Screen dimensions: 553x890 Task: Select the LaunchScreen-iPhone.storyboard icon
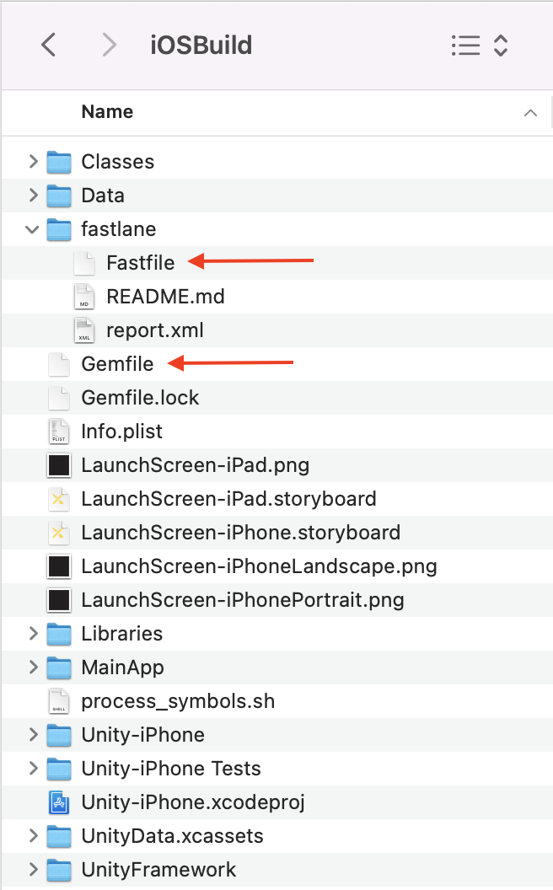(x=59, y=533)
